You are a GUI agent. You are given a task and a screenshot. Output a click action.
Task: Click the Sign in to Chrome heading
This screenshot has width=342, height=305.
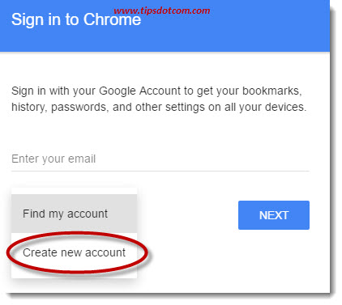[x=76, y=19]
